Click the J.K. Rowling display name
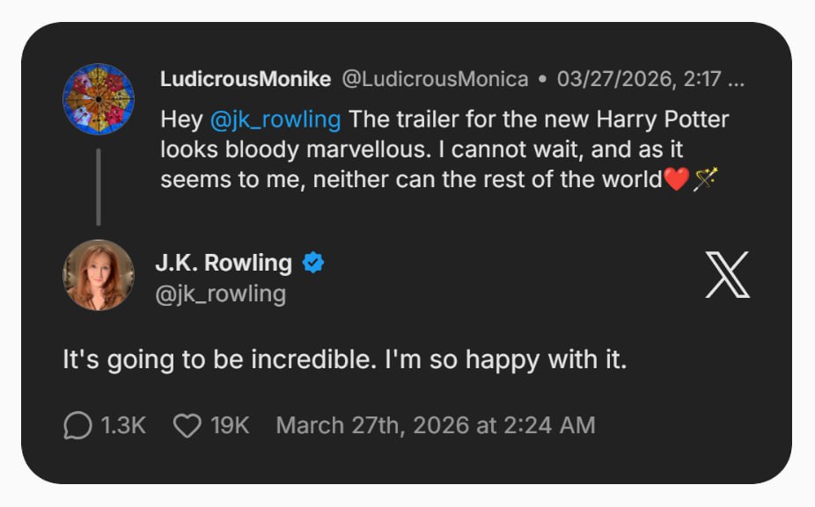 coord(224,263)
